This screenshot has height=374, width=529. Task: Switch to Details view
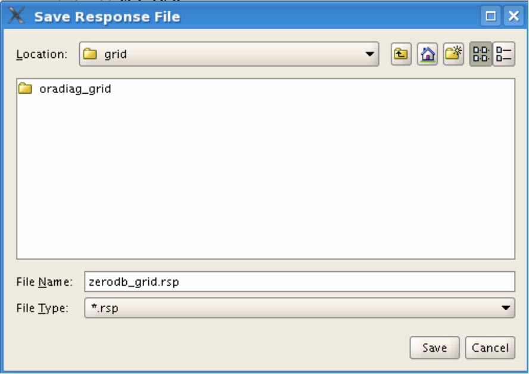coord(503,54)
